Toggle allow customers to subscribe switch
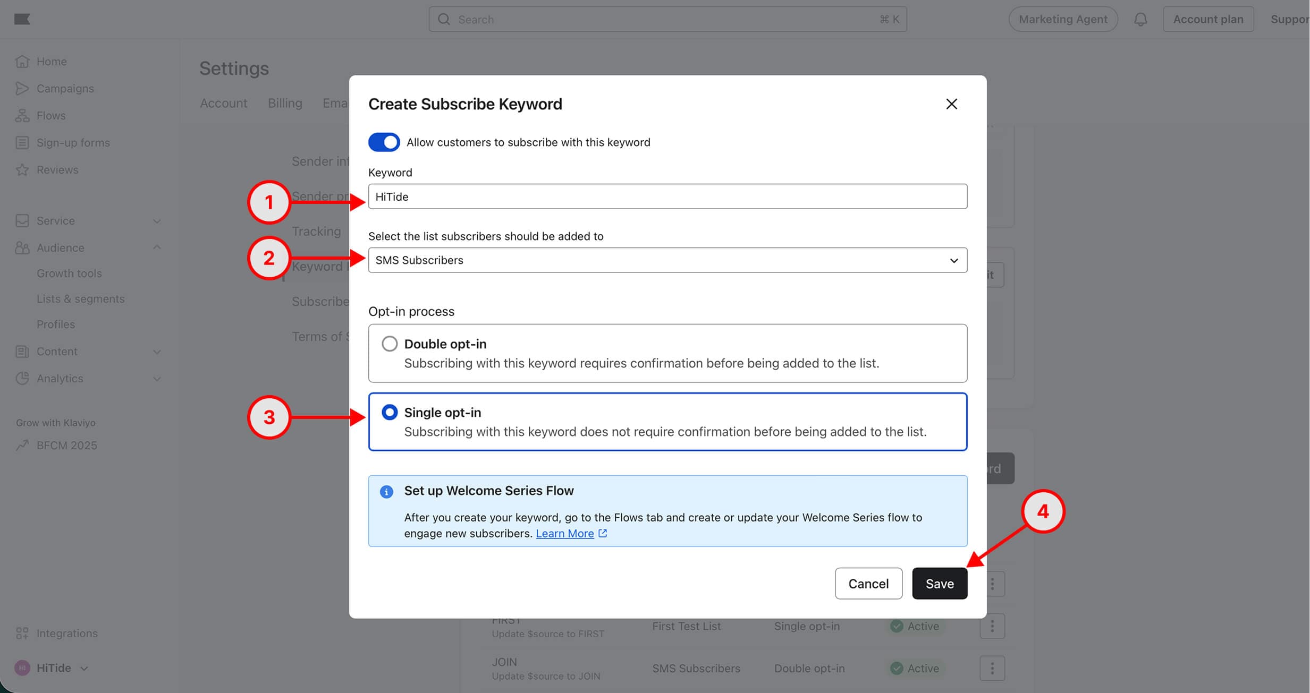Screen dimensions: 1310x693 click(384, 142)
